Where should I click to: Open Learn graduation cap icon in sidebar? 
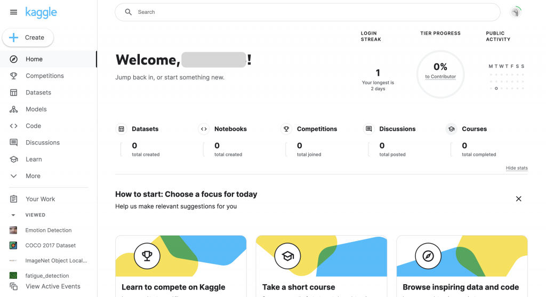tap(13, 159)
